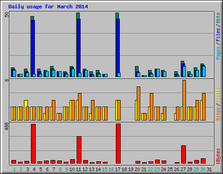Select day label 6 on x-axis
Viewport: 223px width, 174px height.
tap(47, 169)
